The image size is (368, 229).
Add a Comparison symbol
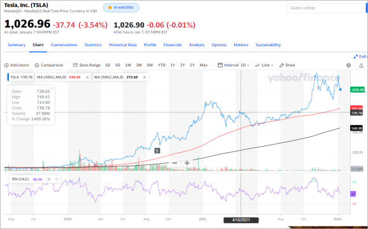click(x=49, y=65)
